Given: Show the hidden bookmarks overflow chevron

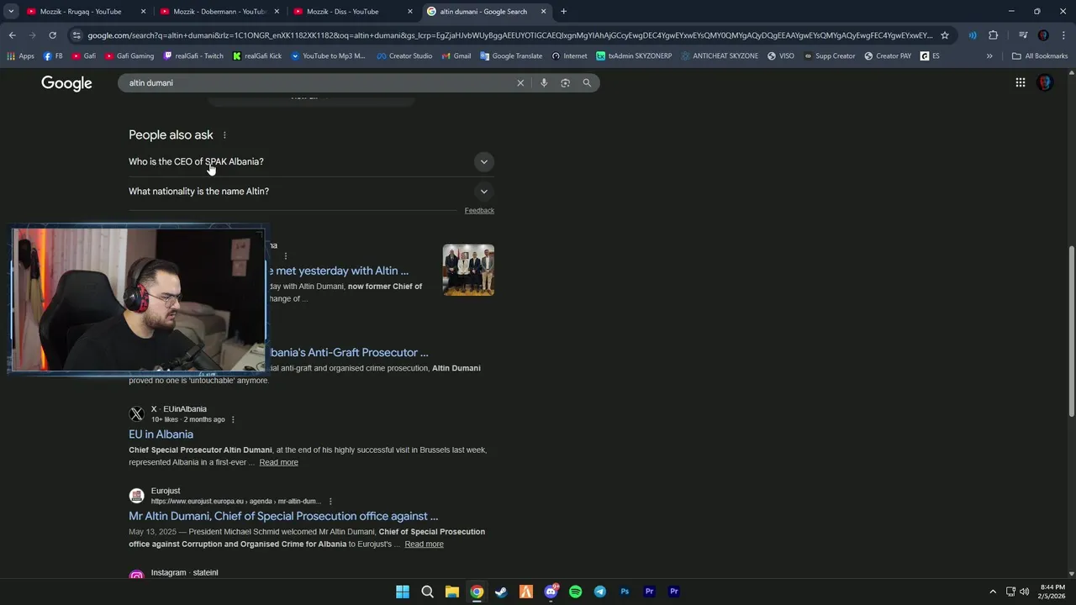Looking at the screenshot, I should [x=989, y=56].
